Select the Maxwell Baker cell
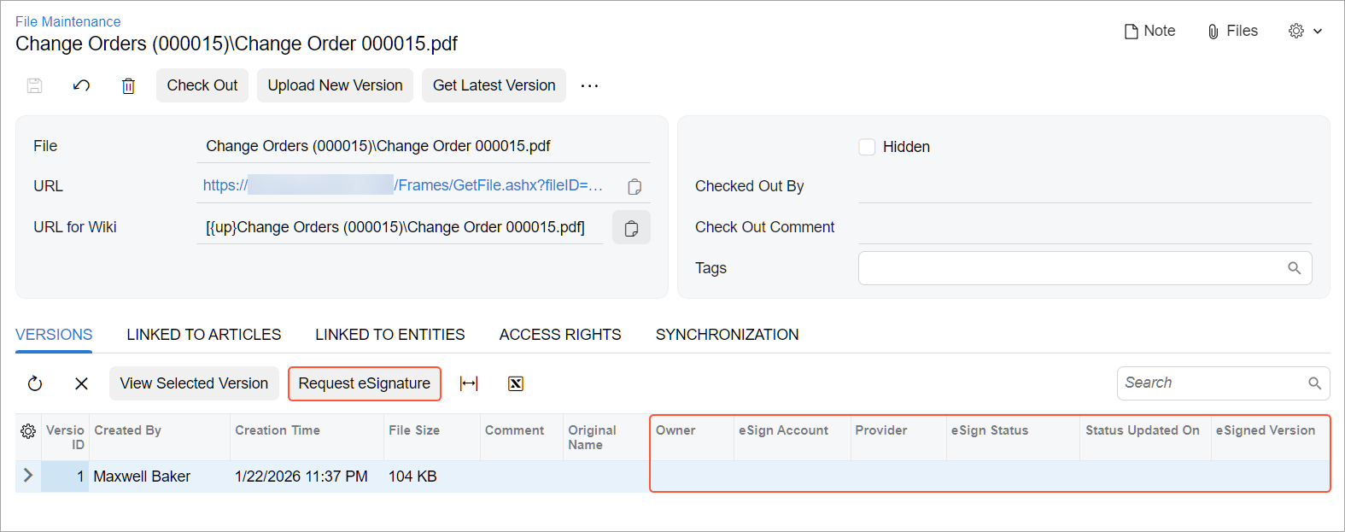This screenshot has width=1345, height=532. pyautogui.click(x=160, y=476)
